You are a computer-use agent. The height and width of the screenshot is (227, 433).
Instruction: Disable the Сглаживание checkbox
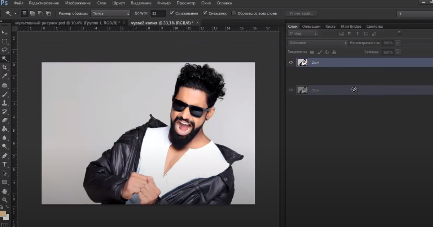171,13
